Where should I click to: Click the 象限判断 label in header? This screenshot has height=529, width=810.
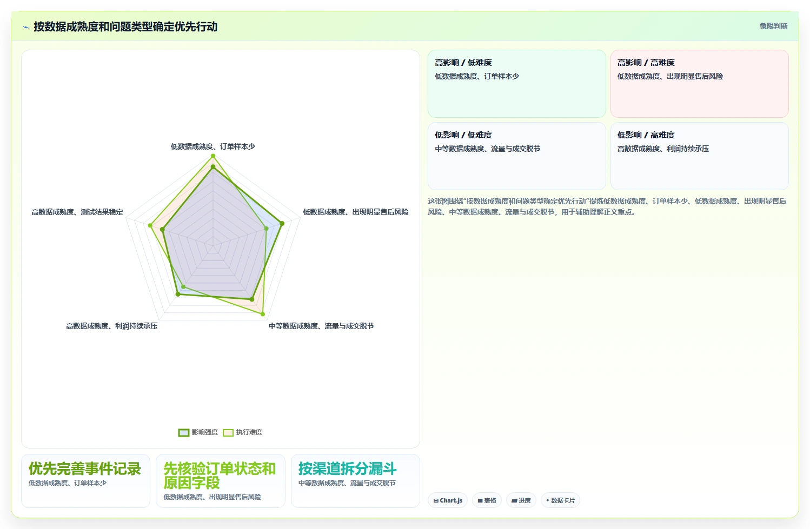773,26
